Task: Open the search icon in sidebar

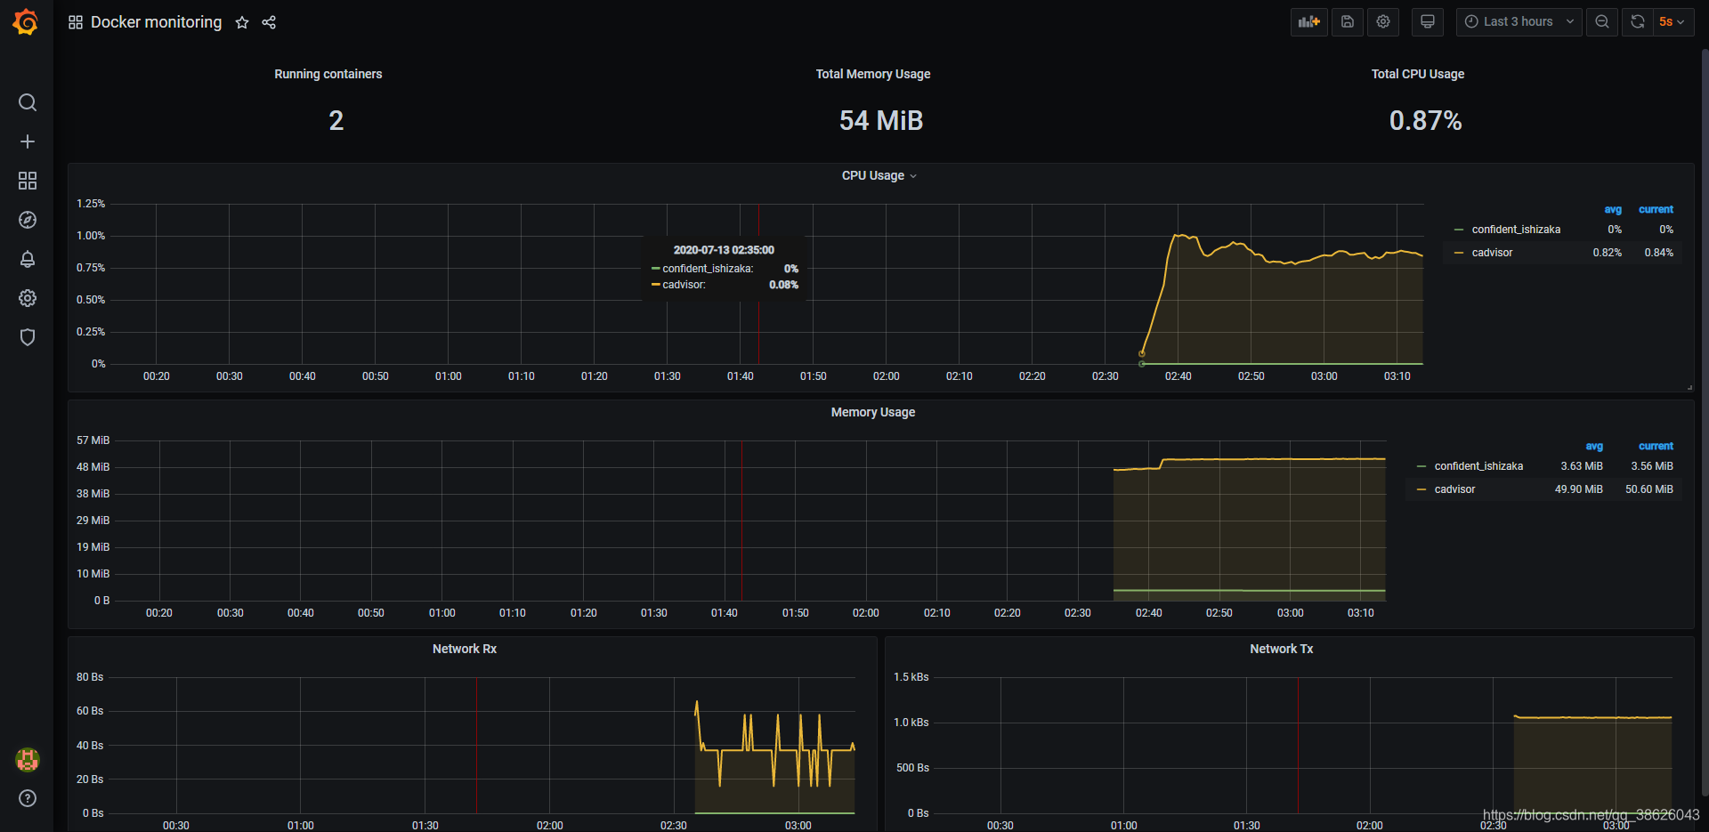Action: [x=28, y=102]
